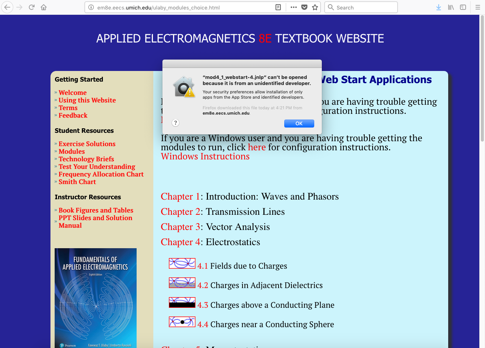Open the Welcome link

[72, 93]
